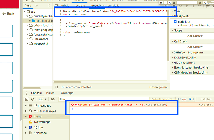Collapse the currentyear.ba domain node

(27, 16)
